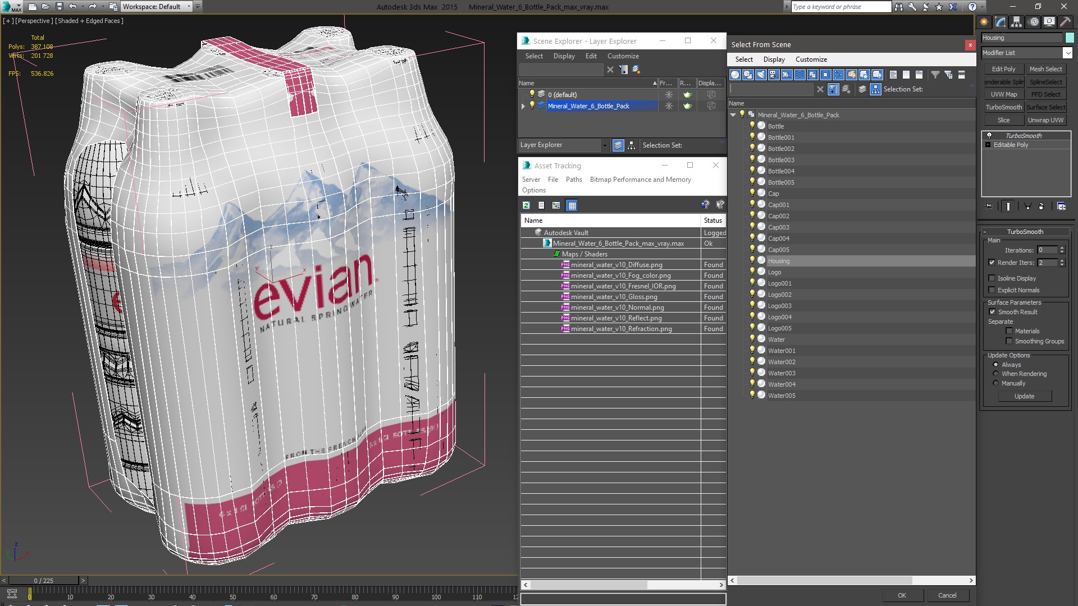Viewport: 1078px width, 606px height.
Task: Click the Update button in TurboSmooth
Action: click(1024, 396)
